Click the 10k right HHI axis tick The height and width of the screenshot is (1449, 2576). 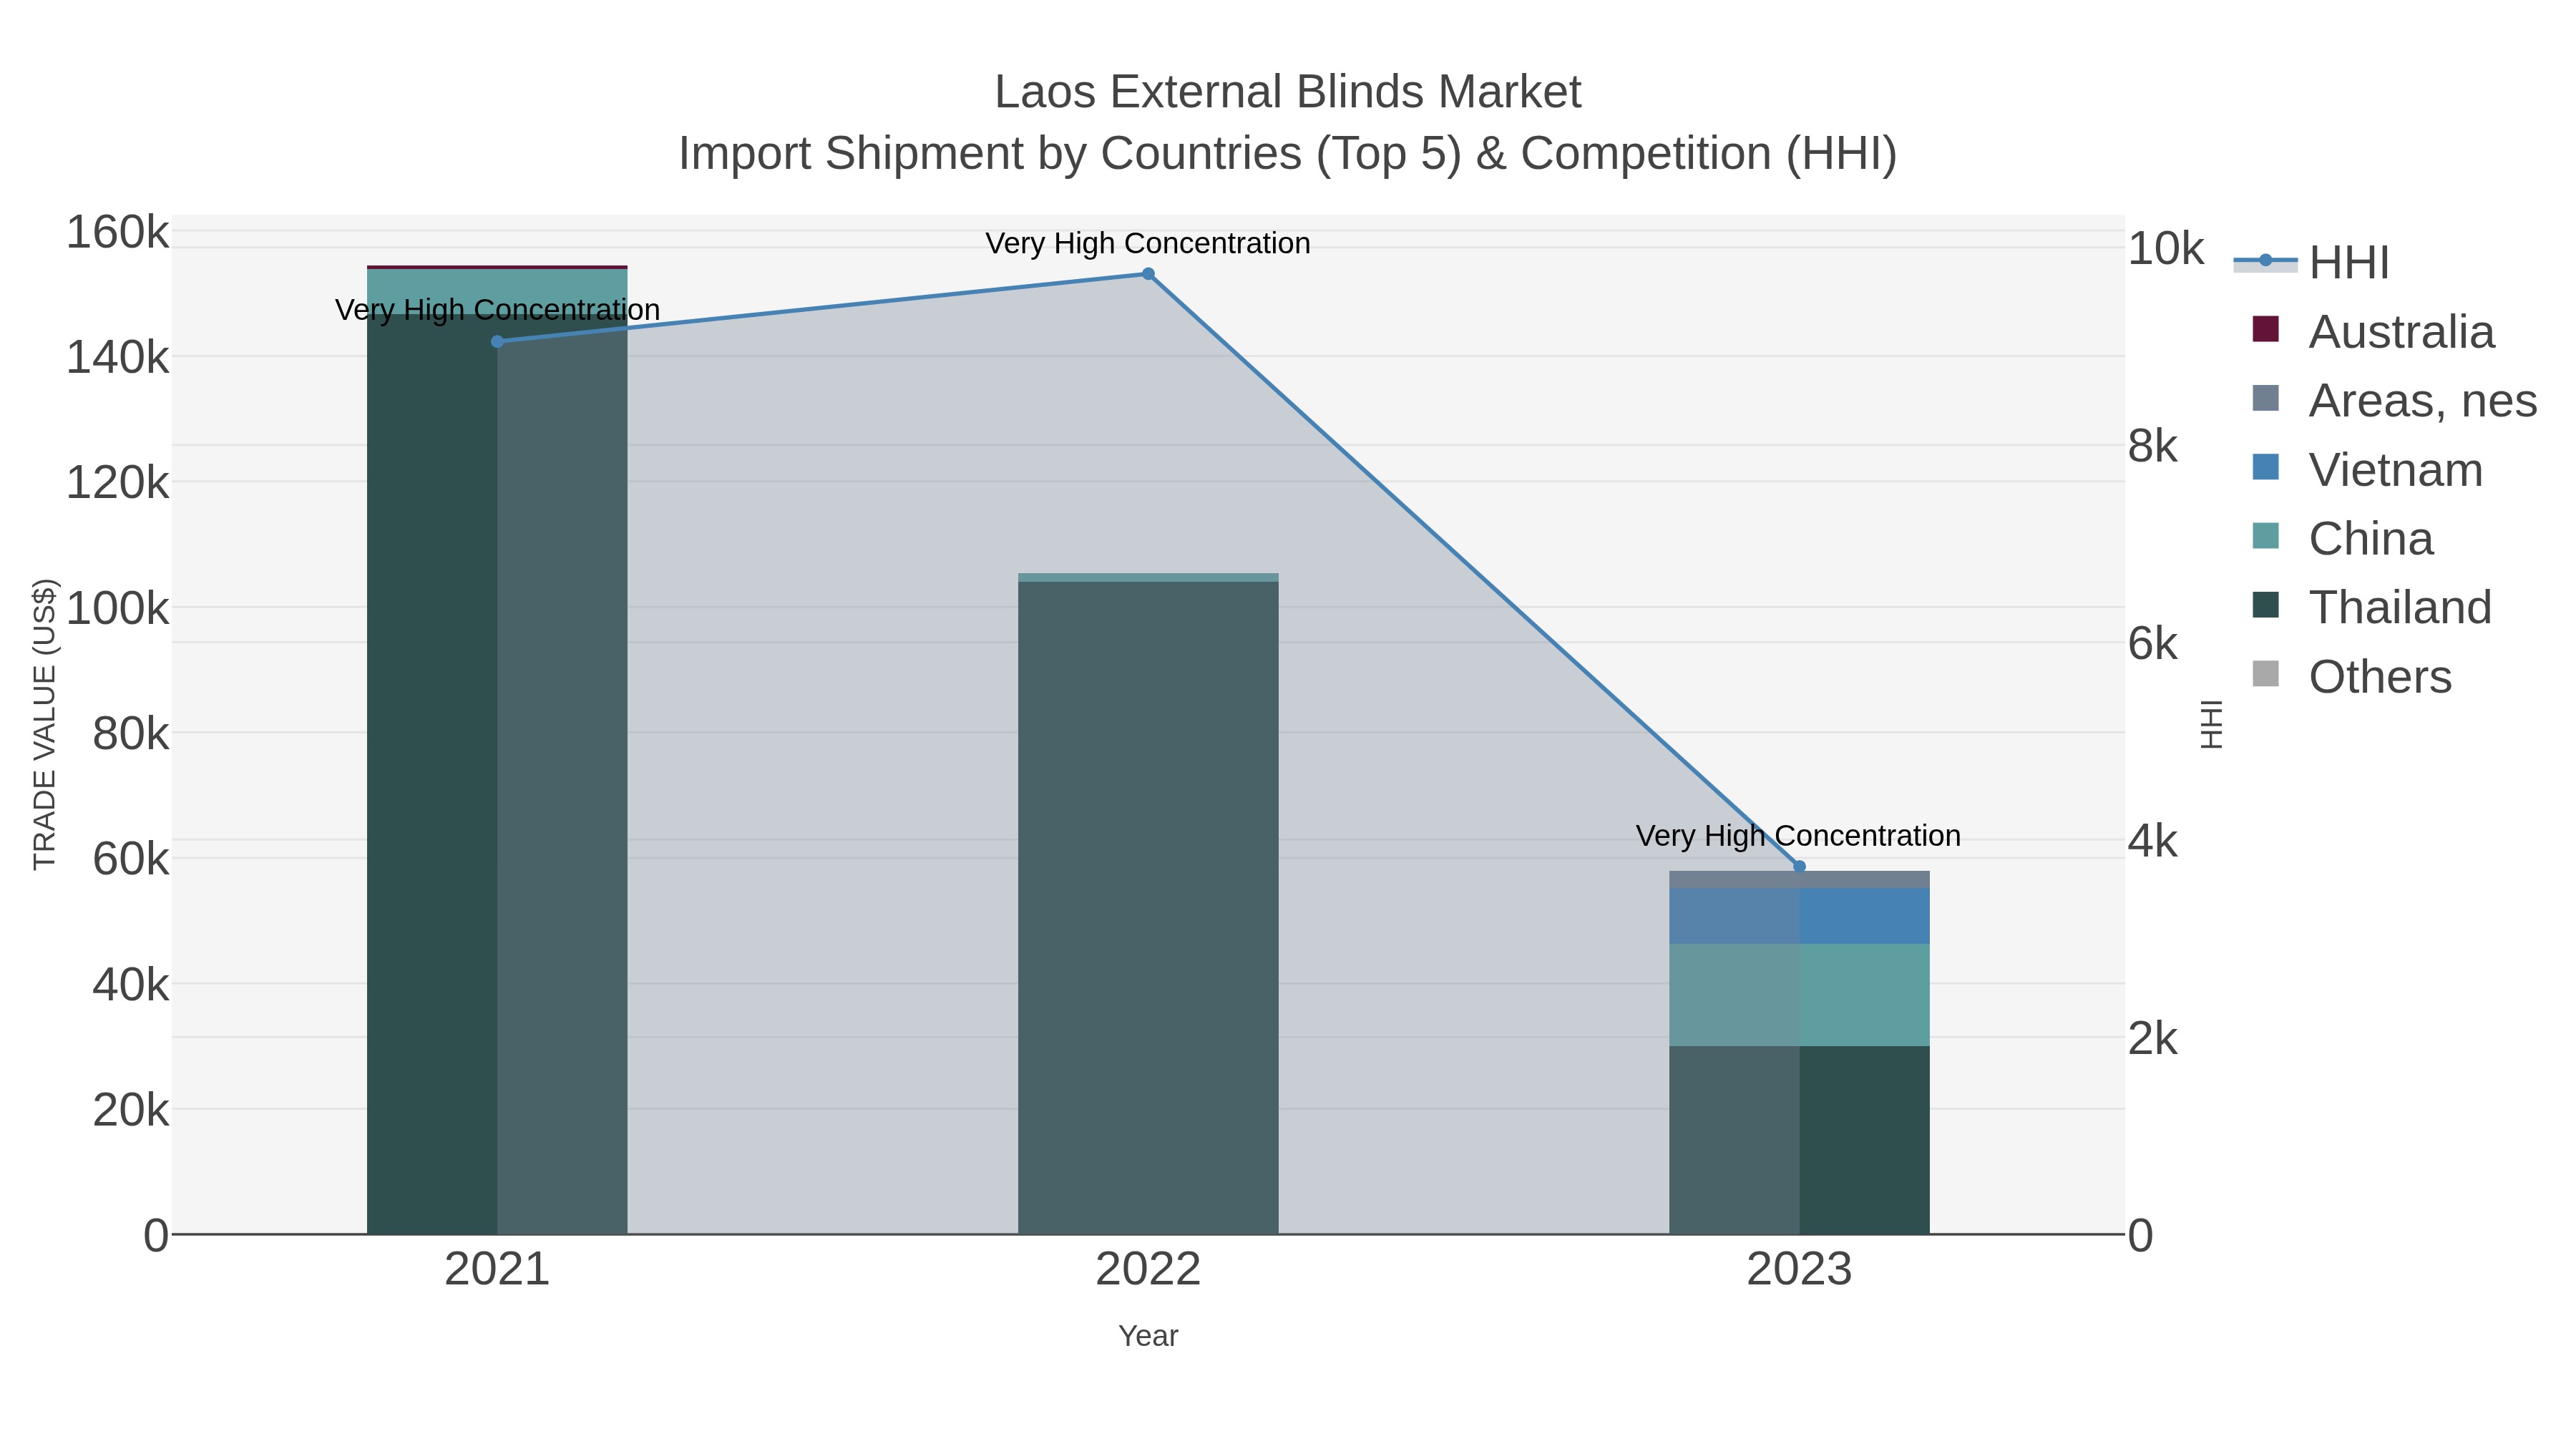tap(2165, 249)
